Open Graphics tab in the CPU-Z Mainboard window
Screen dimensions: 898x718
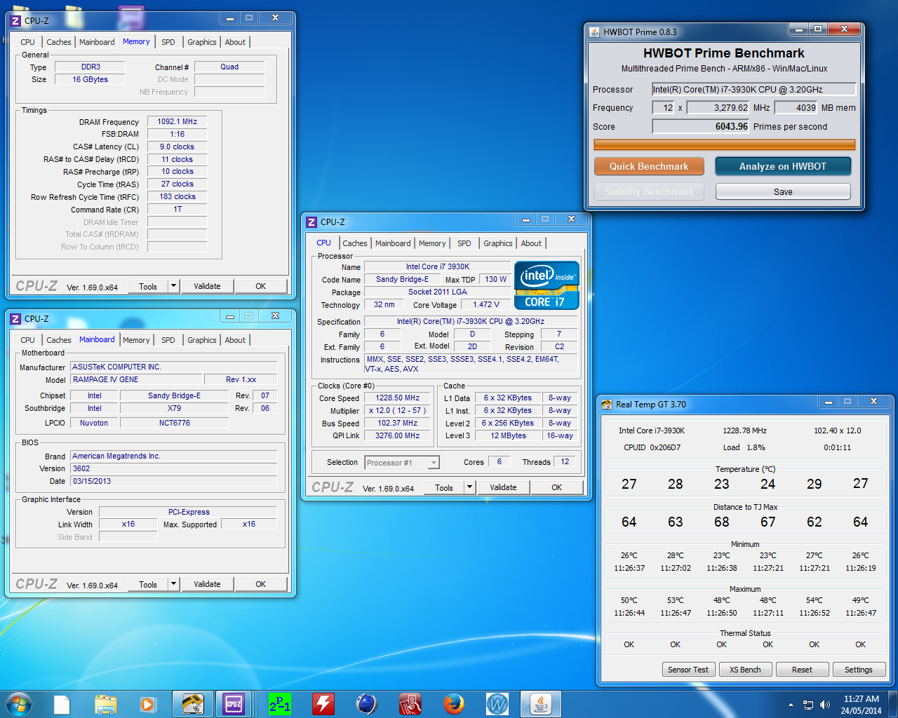(202, 340)
